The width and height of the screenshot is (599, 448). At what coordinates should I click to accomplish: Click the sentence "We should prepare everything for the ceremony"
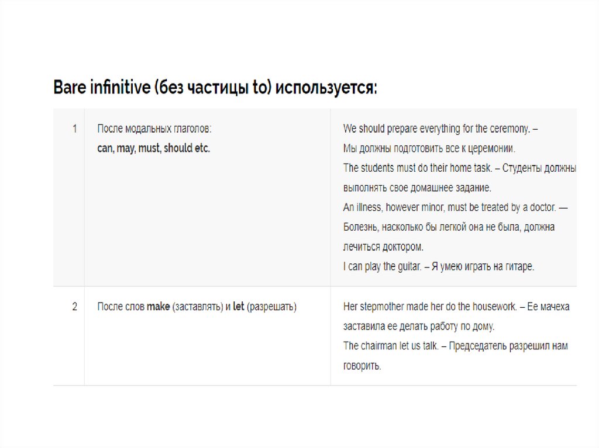click(x=436, y=129)
